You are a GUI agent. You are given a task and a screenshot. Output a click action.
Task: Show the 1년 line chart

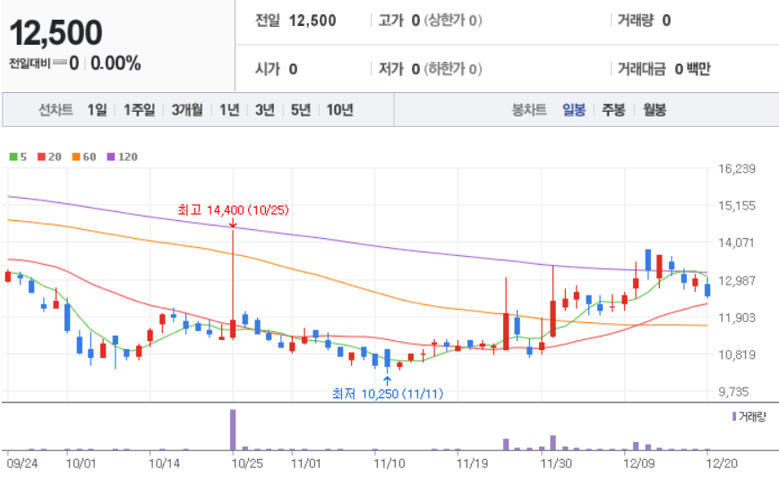pos(229,110)
